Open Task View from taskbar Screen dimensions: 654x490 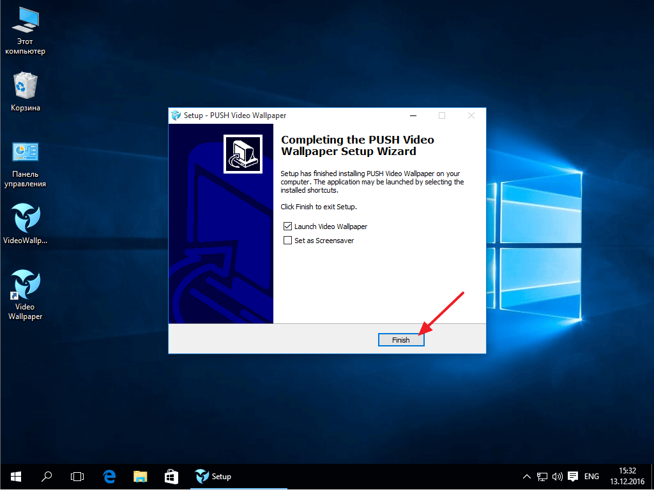[x=77, y=477]
